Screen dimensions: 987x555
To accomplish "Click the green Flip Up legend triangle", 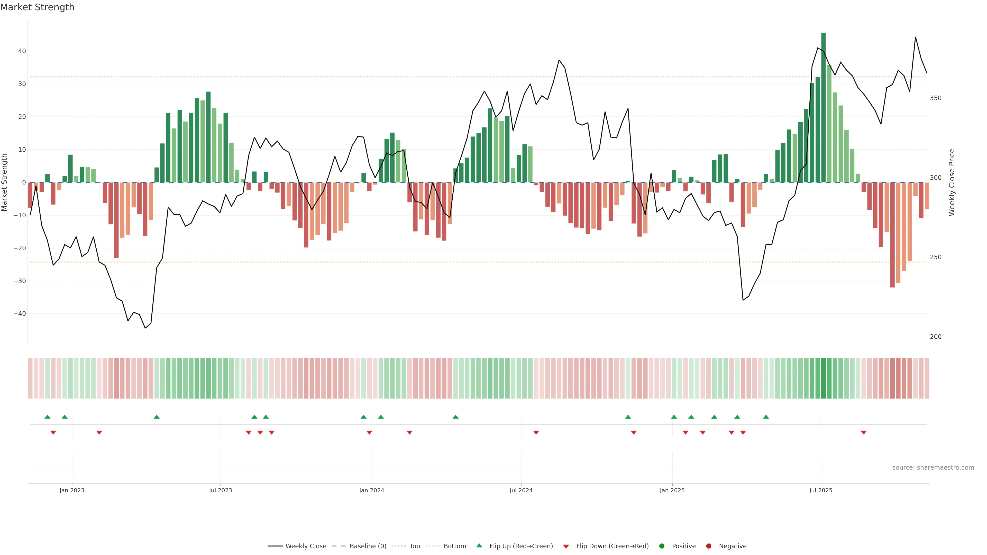I will (479, 545).
